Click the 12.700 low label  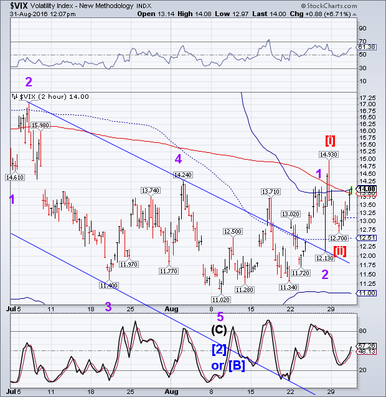click(339, 238)
